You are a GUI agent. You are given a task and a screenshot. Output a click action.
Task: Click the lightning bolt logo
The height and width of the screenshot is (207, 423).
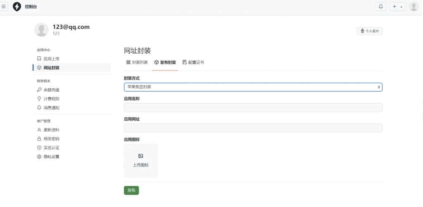point(17,7)
